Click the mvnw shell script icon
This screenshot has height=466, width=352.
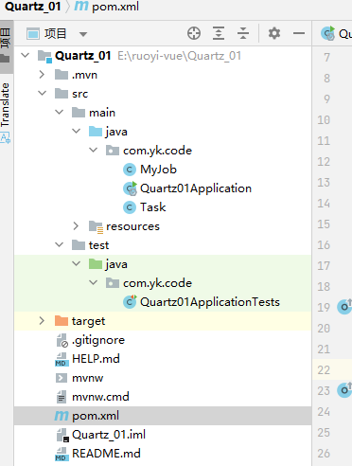tap(62, 378)
